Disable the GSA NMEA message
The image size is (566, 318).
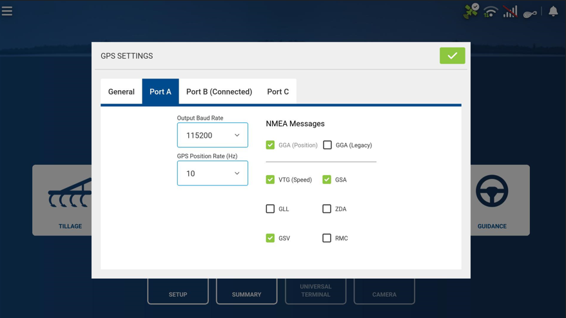[x=327, y=180]
